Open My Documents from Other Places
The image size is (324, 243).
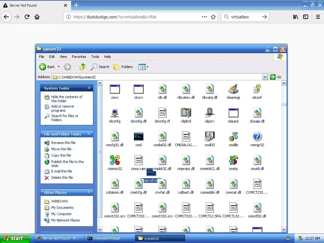coord(62,208)
